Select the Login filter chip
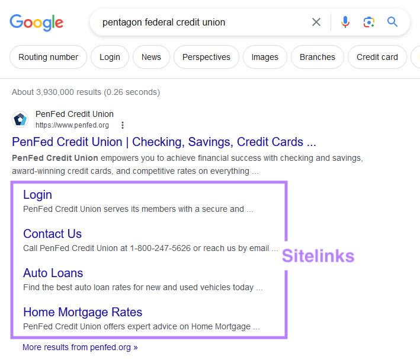This screenshot has height=359, width=420. point(110,57)
